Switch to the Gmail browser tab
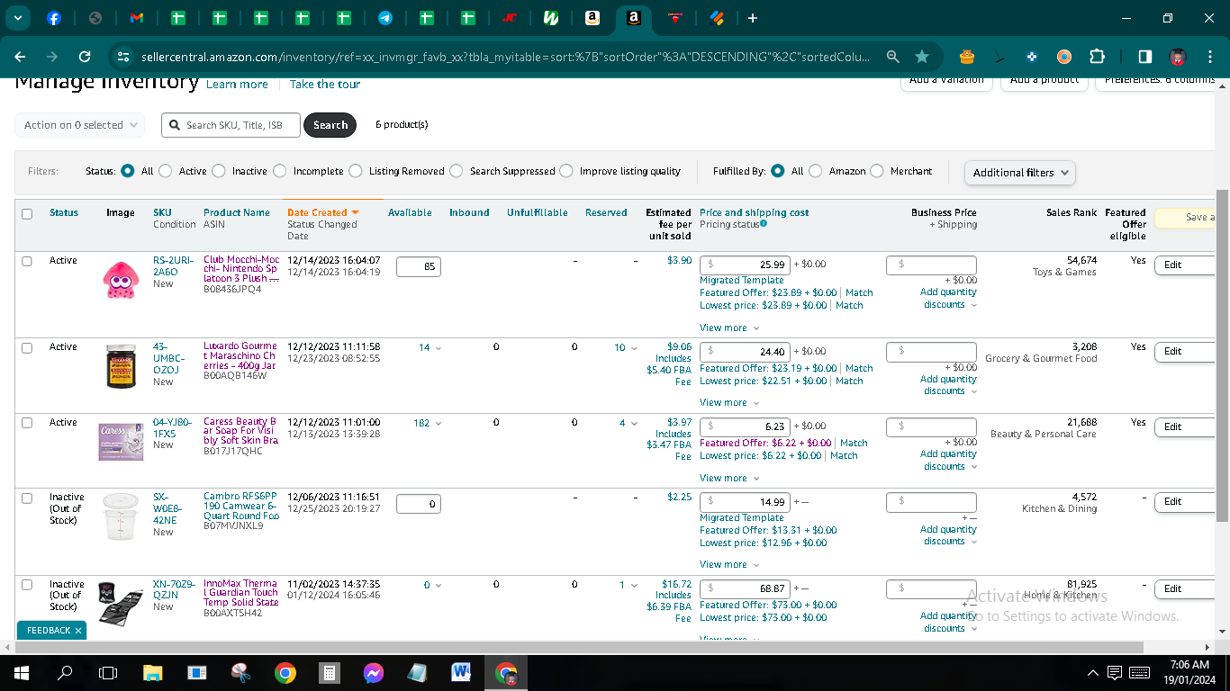1230x691 pixels. pyautogui.click(x=136, y=18)
